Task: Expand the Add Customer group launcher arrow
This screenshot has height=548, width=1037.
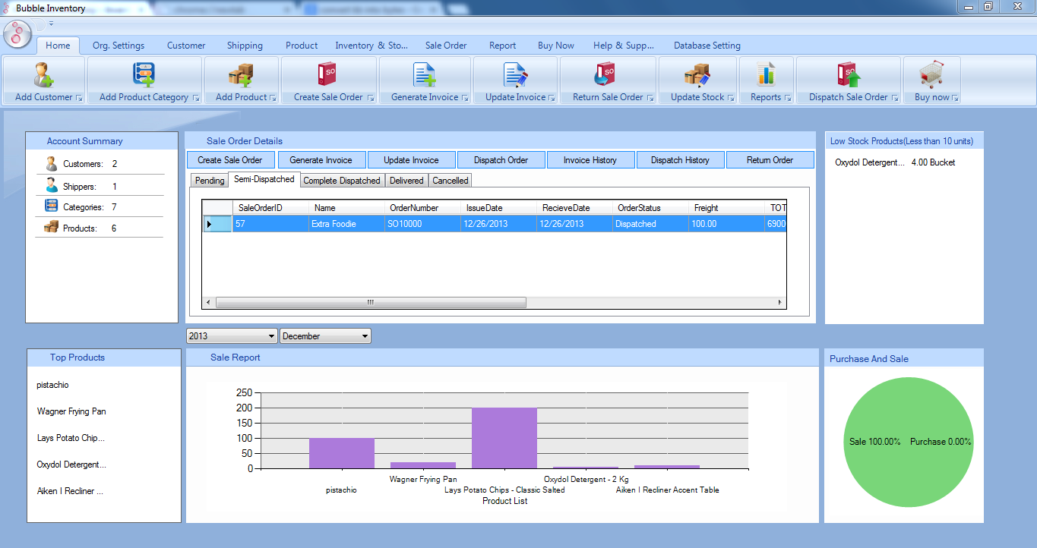Action: (79, 98)
